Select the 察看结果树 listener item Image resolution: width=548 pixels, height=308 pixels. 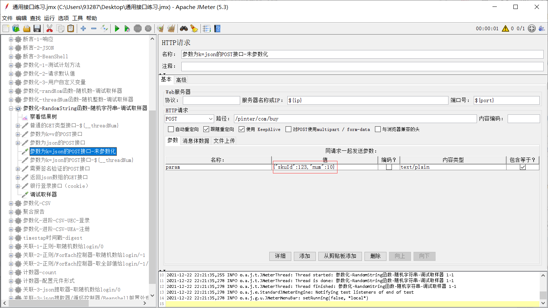[43, 117]
